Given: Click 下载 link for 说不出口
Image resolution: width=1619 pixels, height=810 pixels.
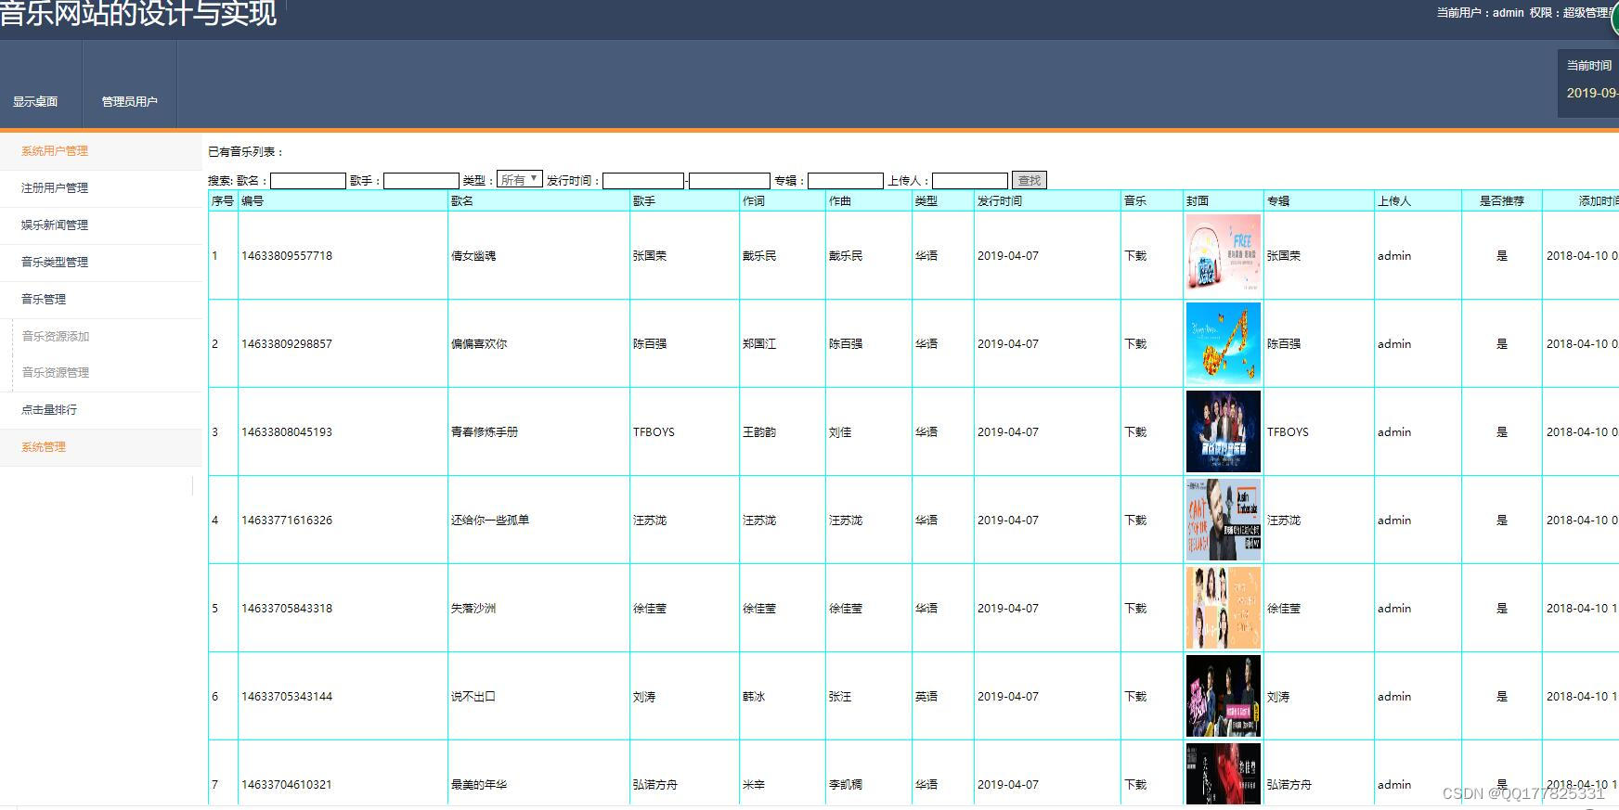Looking at the screenshot, I should coord(1135,697).
